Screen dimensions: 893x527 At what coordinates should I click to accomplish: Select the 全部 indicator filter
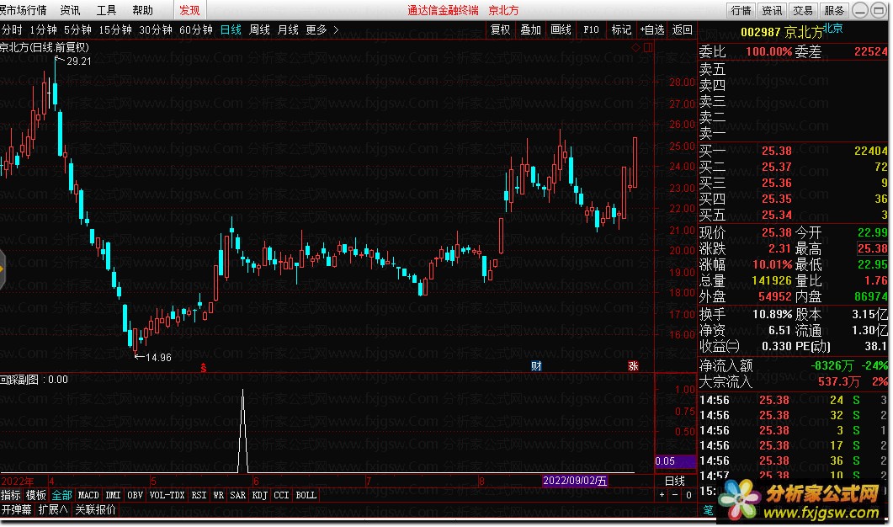[x=61, y=495]
